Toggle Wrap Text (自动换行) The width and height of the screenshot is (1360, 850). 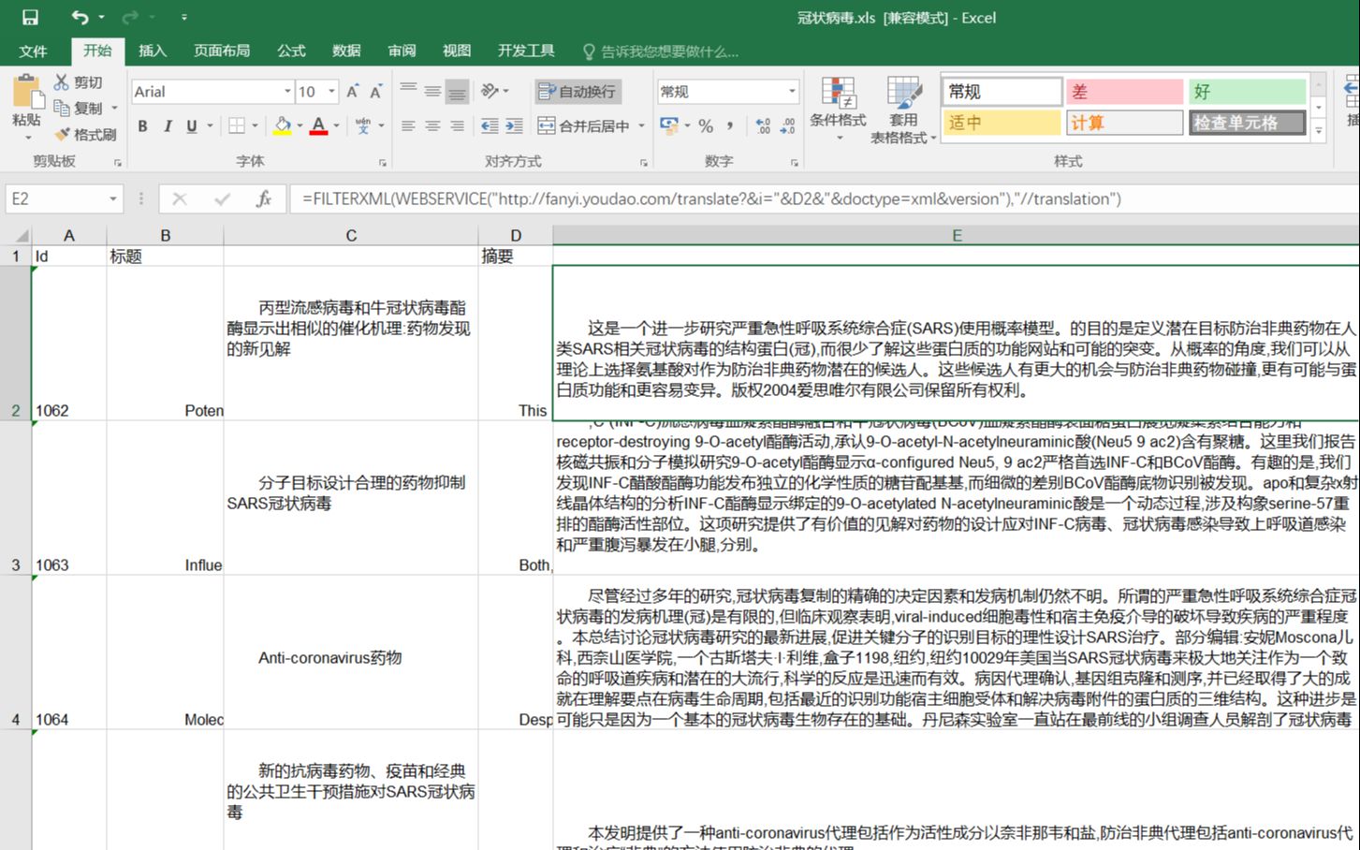(578, 91)
